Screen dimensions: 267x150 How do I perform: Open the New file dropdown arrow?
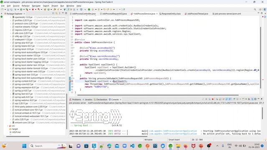[5, 10]
